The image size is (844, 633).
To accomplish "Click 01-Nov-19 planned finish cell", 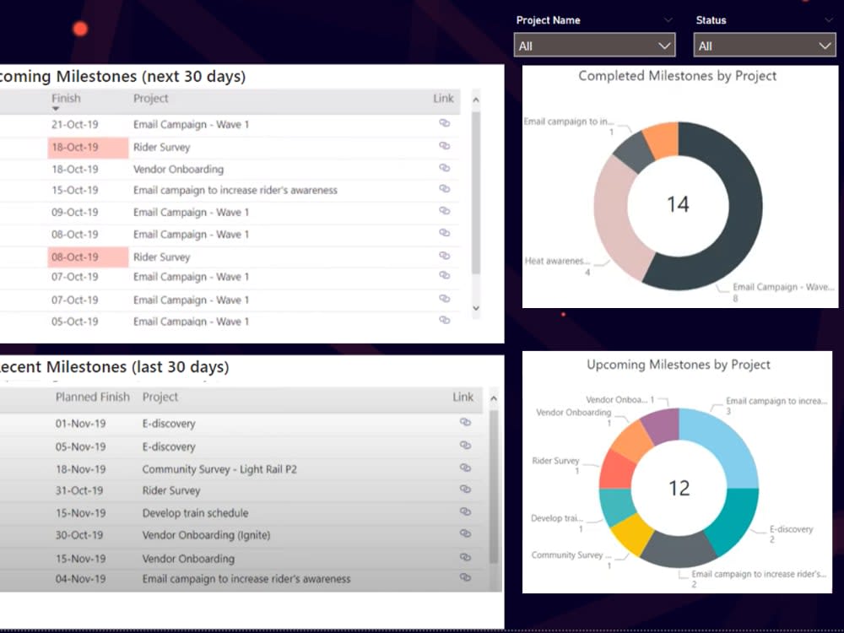I will tap(81, 424).
